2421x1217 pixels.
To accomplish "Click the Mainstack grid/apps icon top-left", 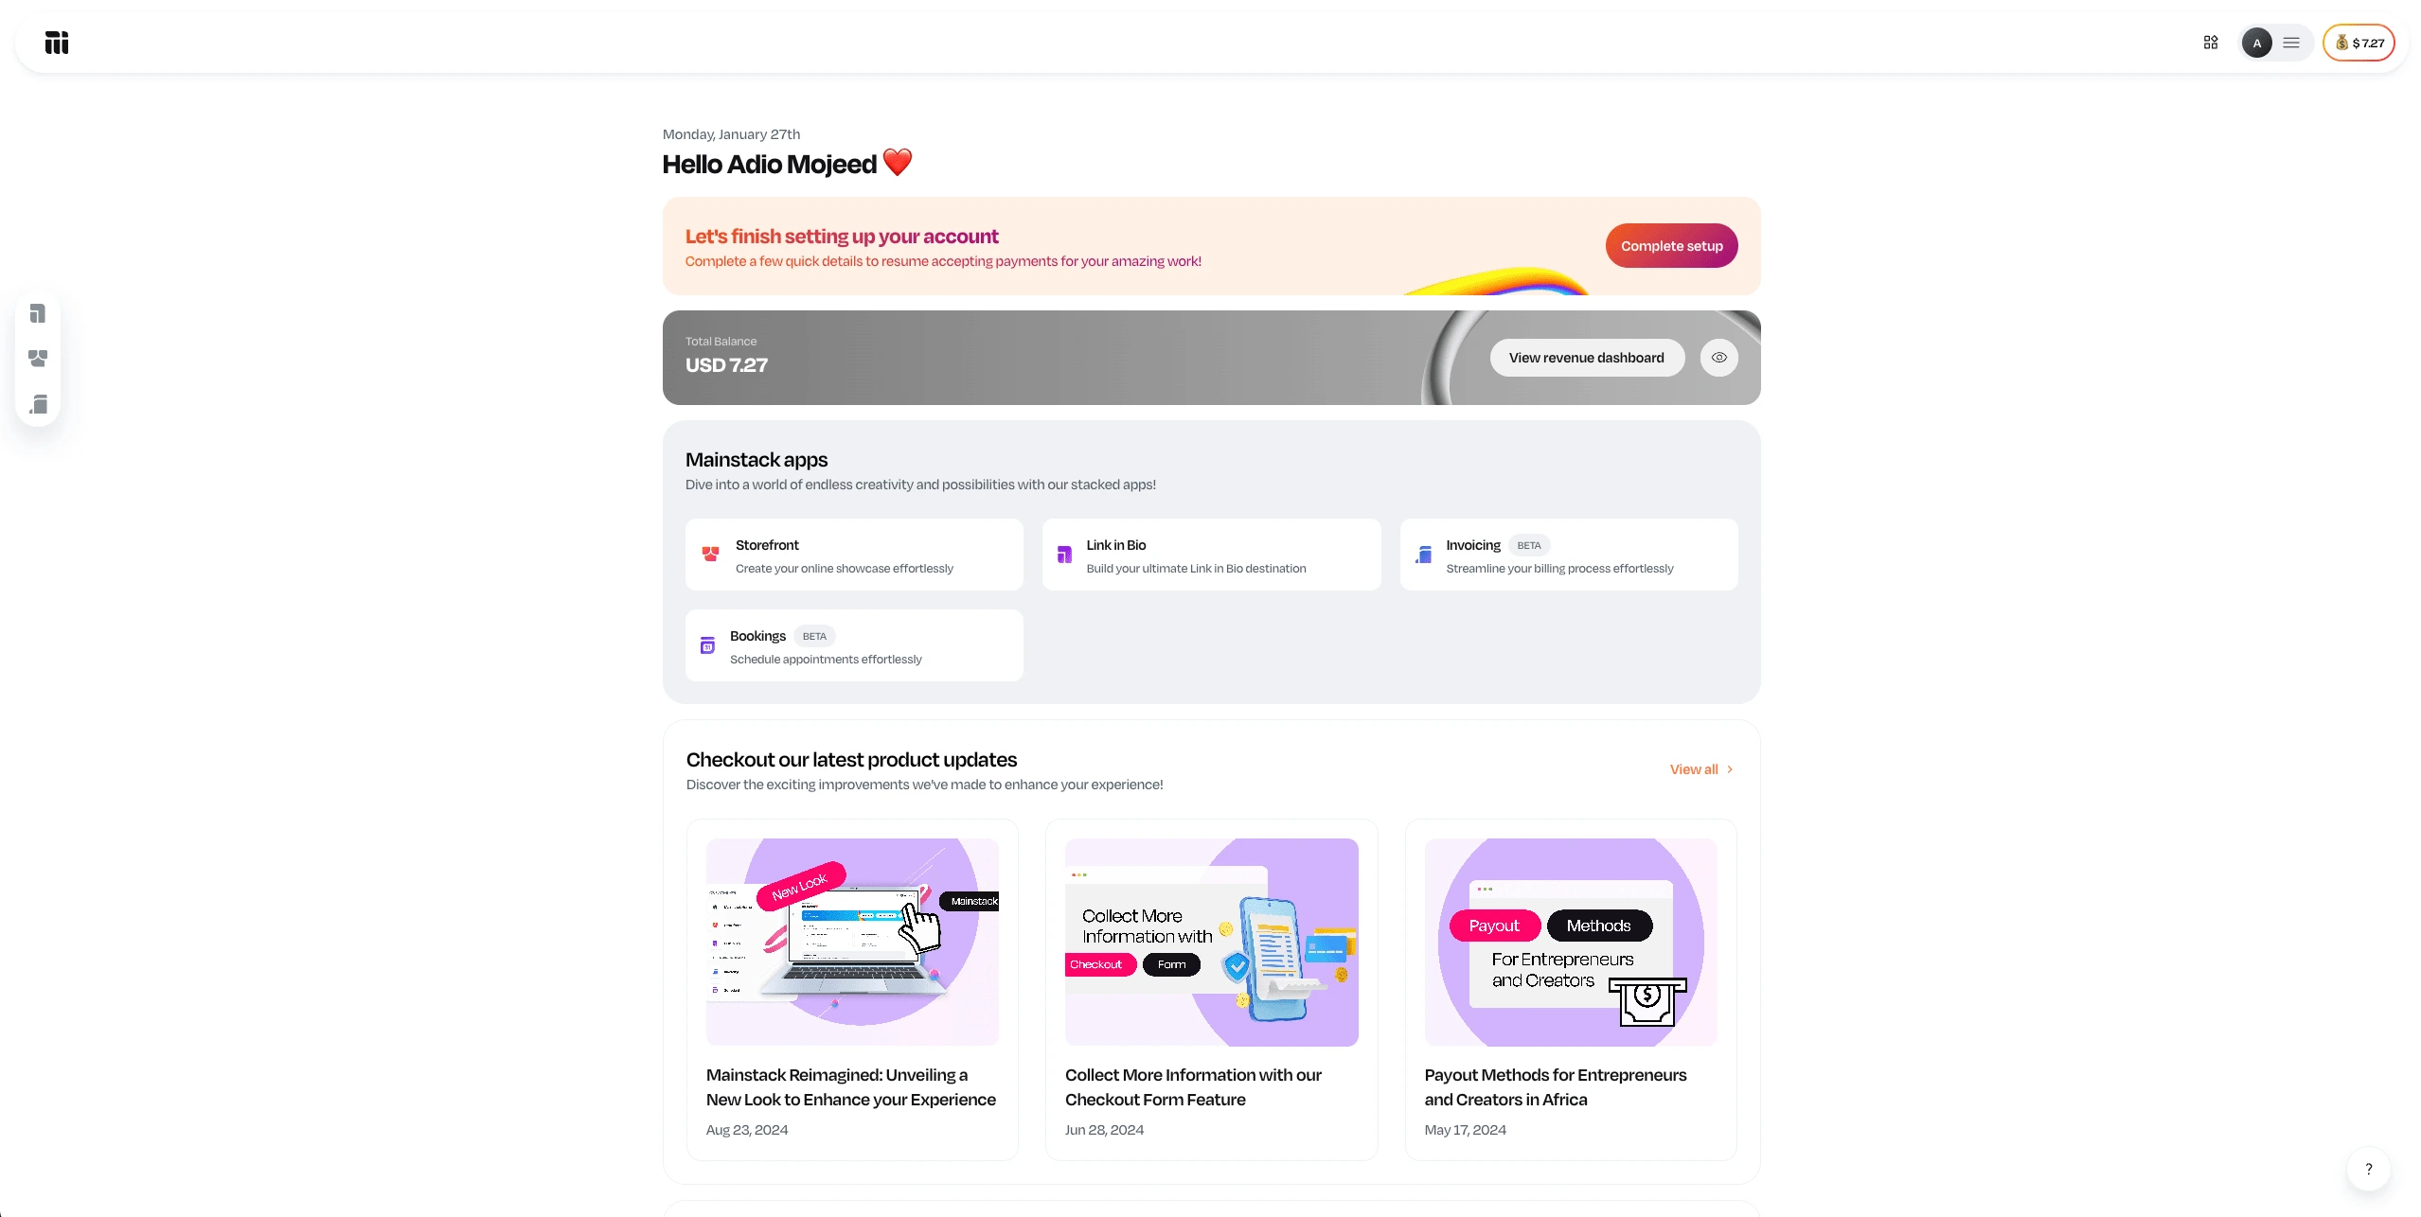I will tap(56, 42).
